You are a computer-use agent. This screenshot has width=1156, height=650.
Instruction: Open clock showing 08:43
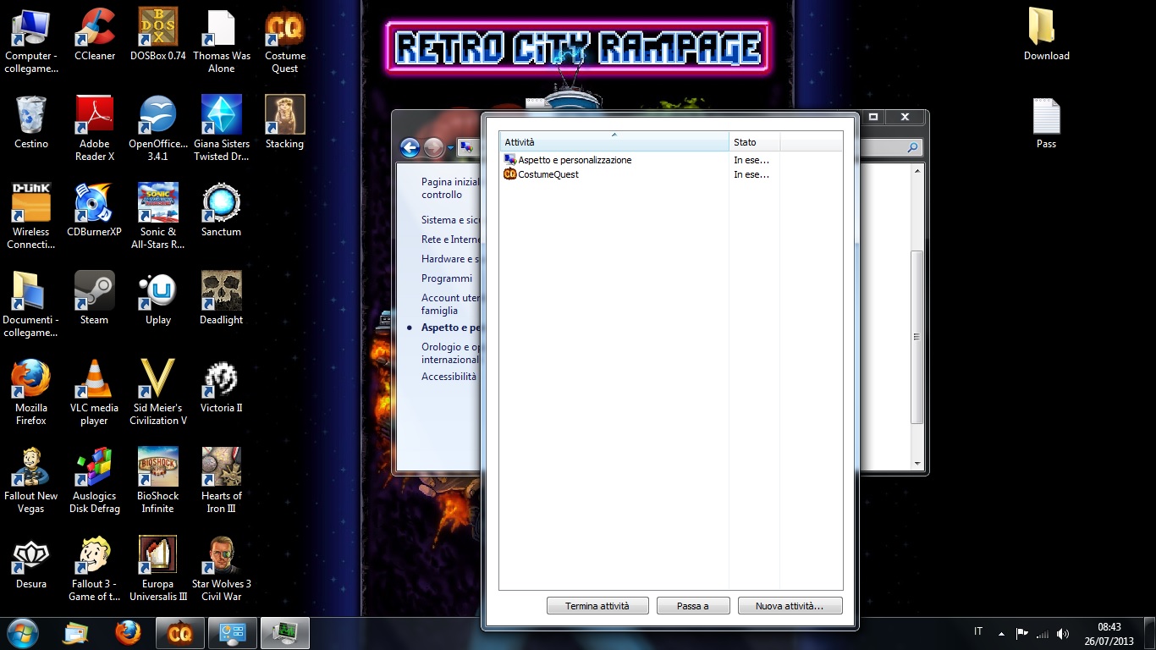(1109, 634)
